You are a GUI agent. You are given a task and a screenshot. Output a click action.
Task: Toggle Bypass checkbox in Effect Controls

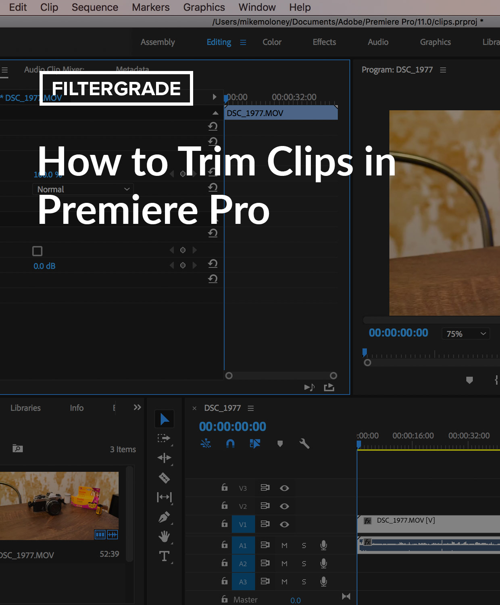(37, 251)
